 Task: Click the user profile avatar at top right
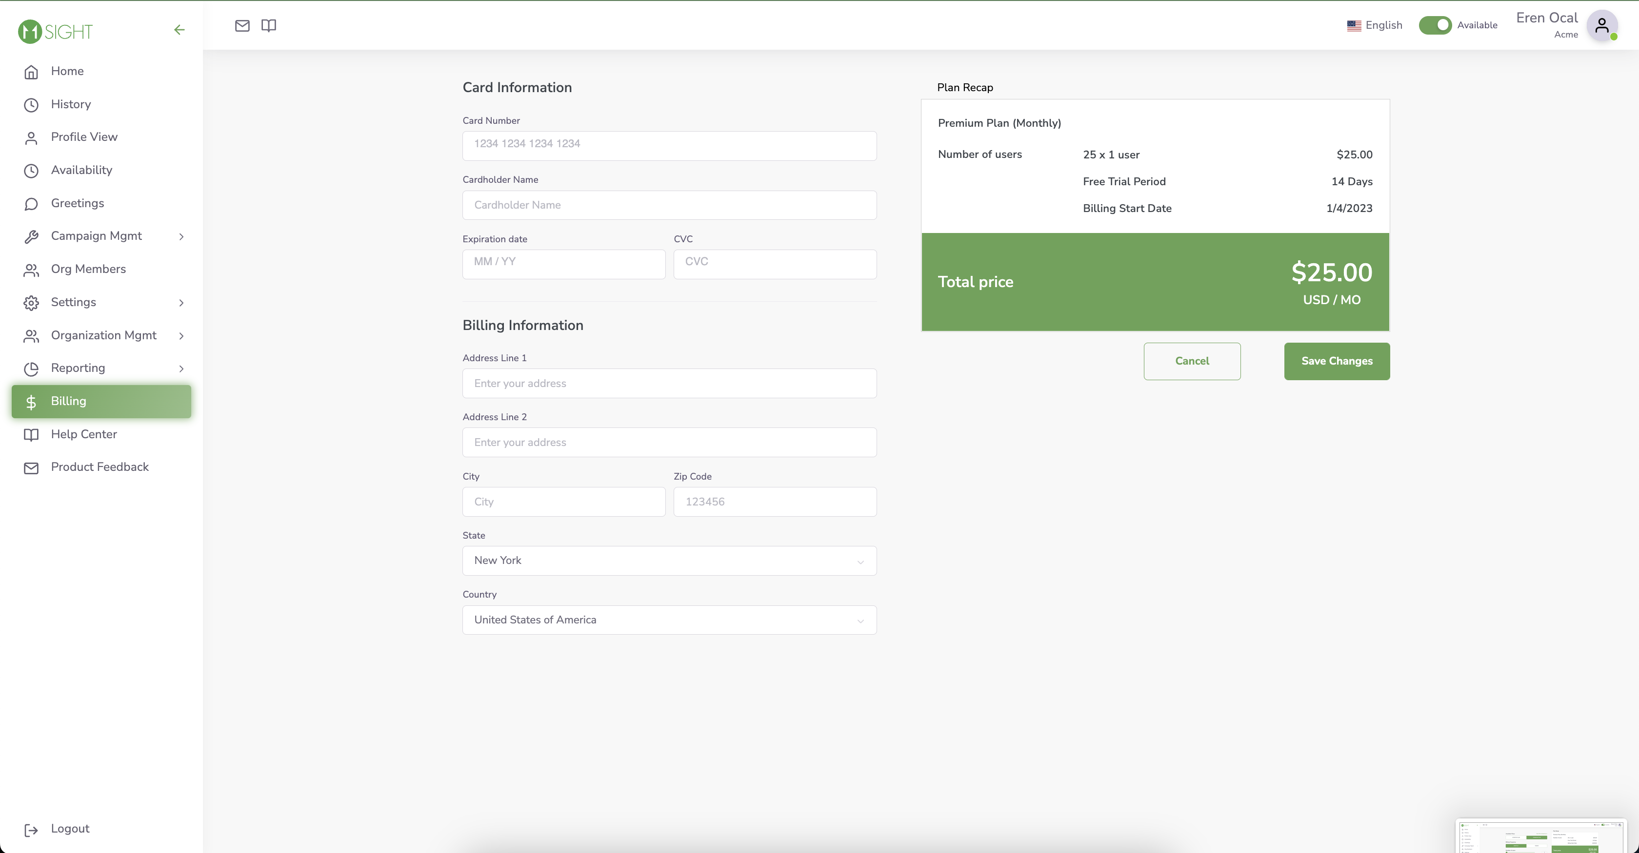[1602, 25]
